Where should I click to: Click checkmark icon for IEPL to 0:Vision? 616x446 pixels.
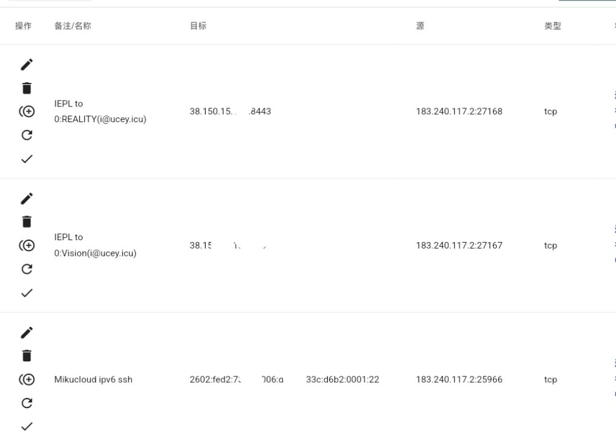pos(26,293)
